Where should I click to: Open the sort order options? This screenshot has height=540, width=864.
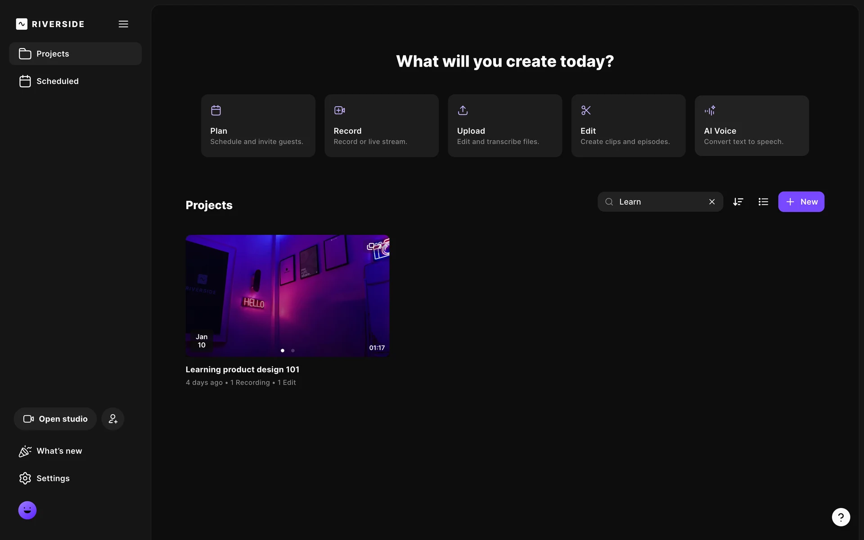tap(738, 202)
